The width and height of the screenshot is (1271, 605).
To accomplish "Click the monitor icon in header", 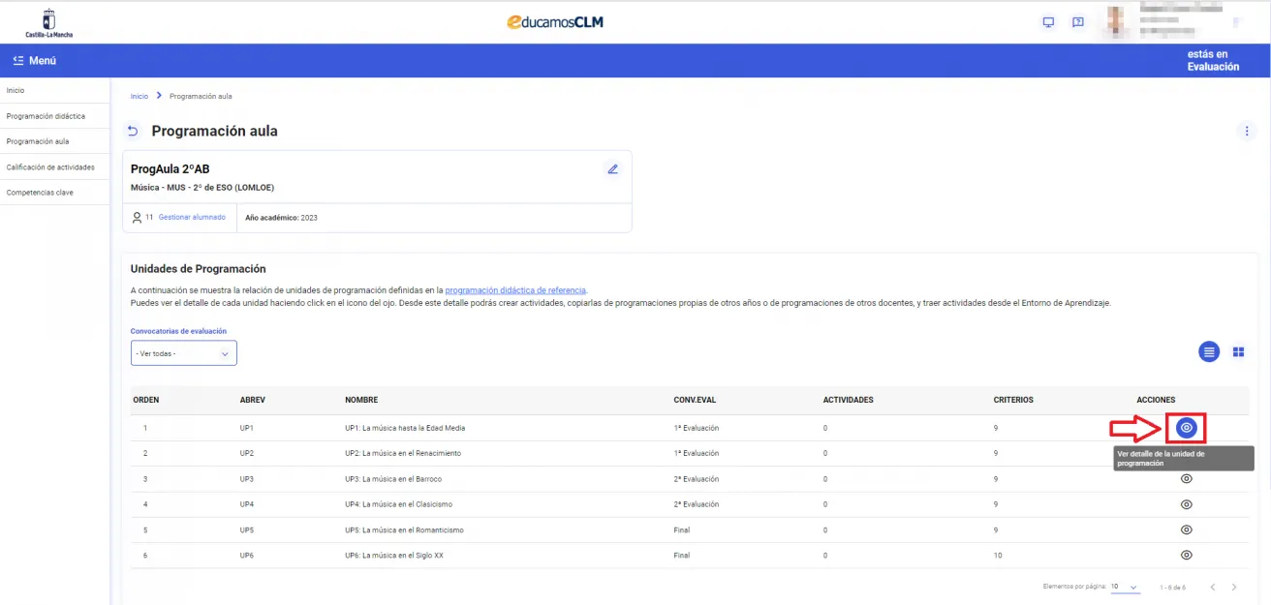I will (1048, 22).
